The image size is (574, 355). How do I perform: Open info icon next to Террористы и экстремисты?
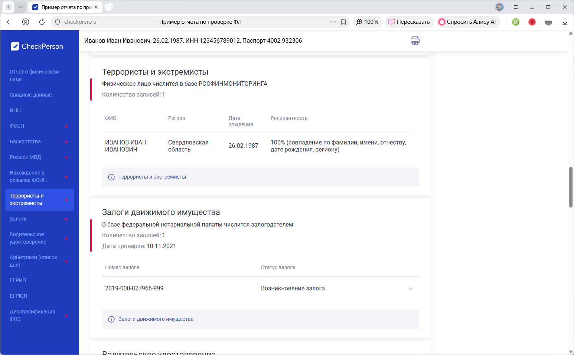(x=111, y=177)
